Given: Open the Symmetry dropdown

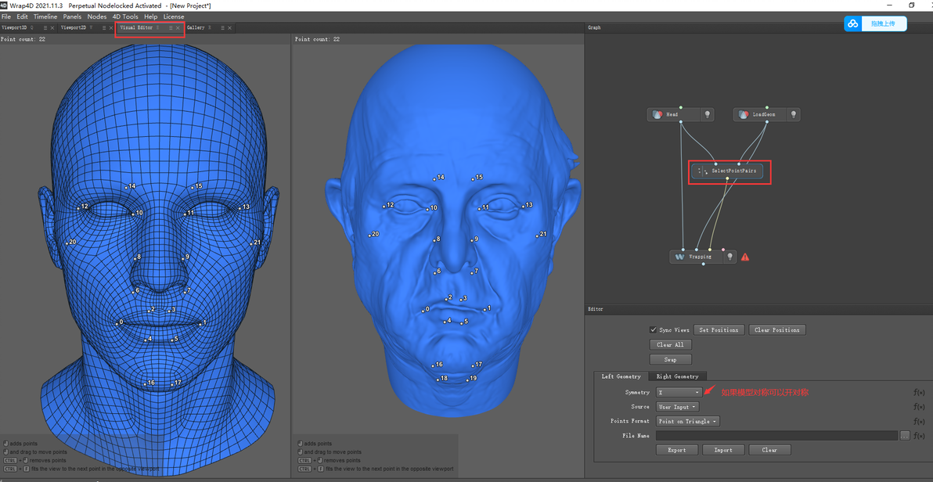Looking at the screenshot, I should tap(679, 393).
